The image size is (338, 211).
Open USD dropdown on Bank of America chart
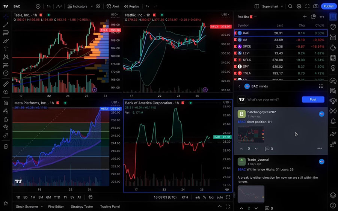tap(226, 102)
